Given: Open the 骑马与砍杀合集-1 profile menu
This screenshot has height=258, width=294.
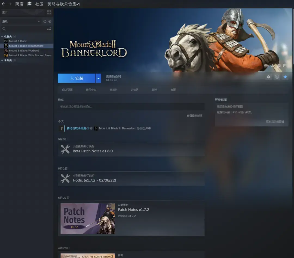Looking at the screenshot, I should [x=63, y=4].
